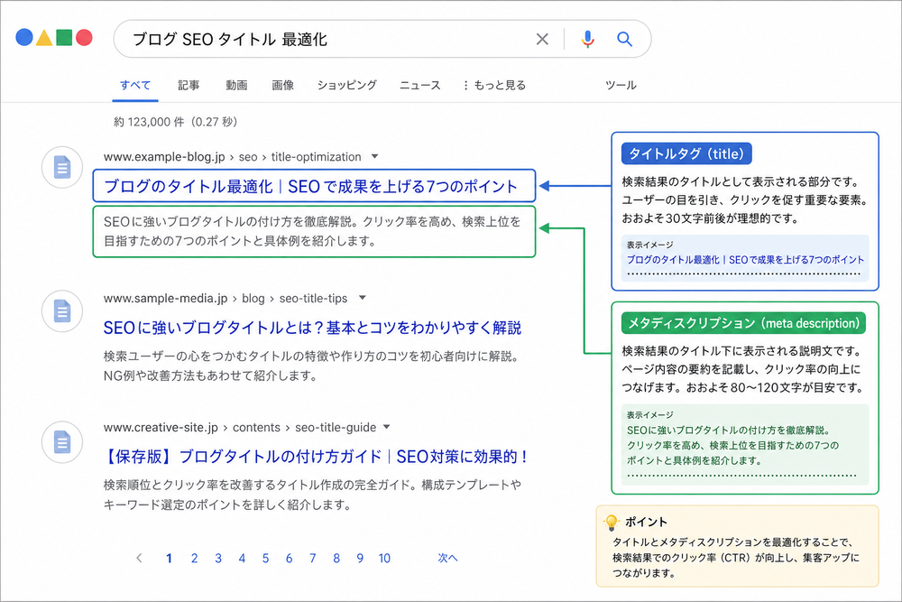Go to results page 7
Image resolution: width=902 pixels, height=602 pixels.
(x=312, y=558)
